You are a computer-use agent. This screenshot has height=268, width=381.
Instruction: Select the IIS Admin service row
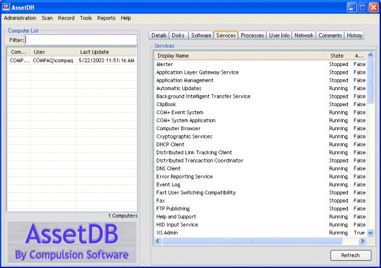pyautogui.click(x=260, y=232)
